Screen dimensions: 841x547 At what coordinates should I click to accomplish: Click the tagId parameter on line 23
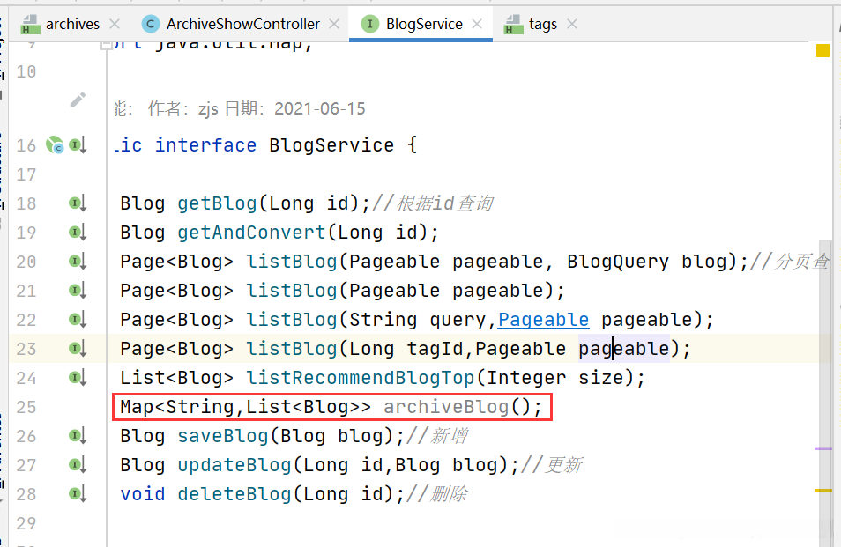pyautogui.click(x=435, y=349)
